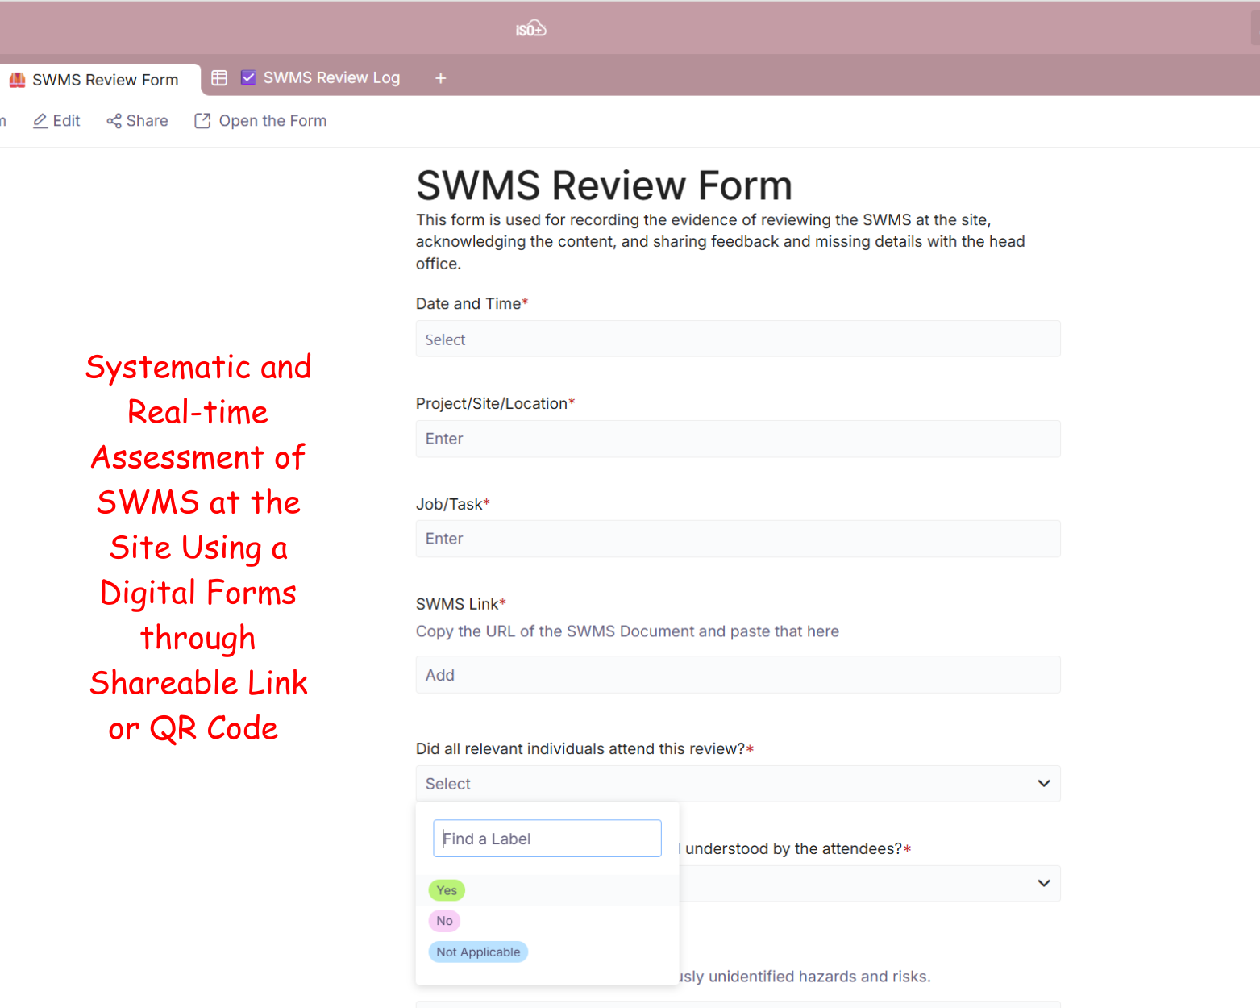Focus the Job/Task Enter field

click(737, 539)
